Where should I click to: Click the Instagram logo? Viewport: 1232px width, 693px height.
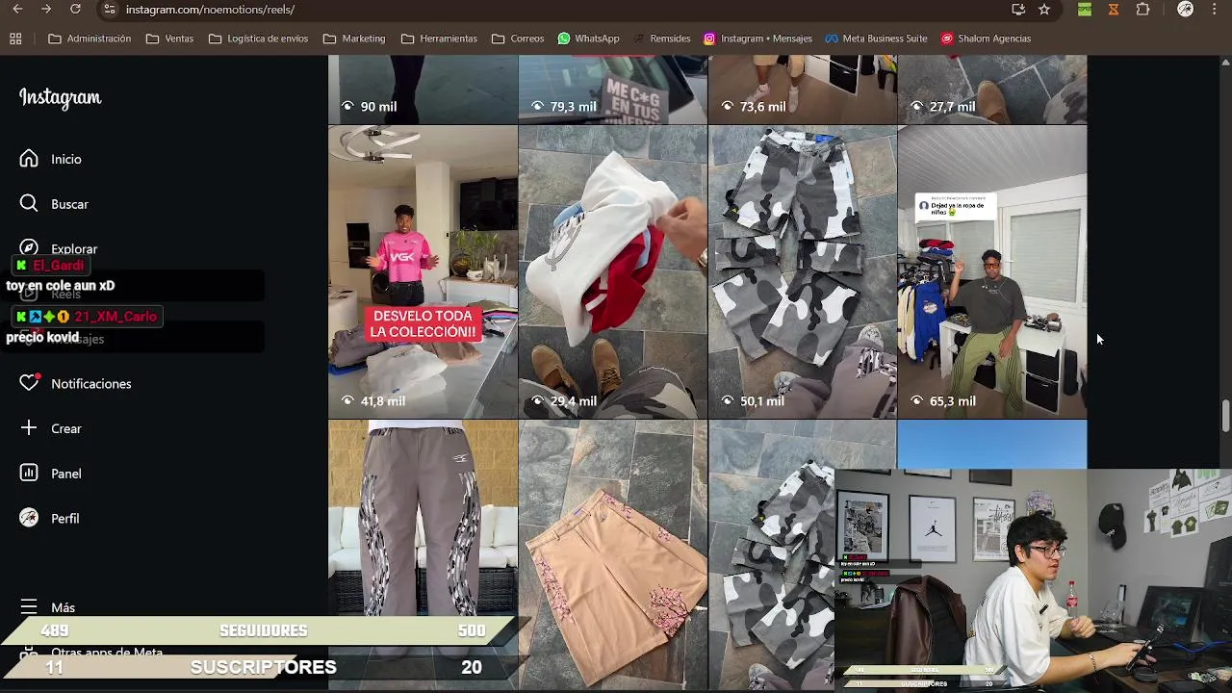click(60, 98)
